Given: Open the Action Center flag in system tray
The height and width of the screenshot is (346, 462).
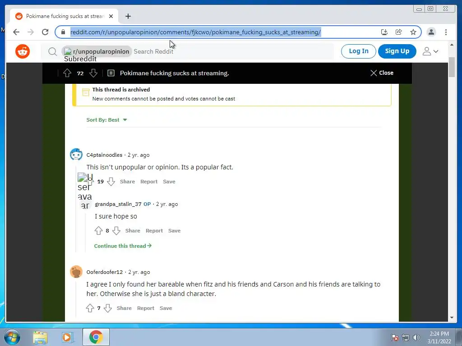Looking at the screenshot, I should coord(394,337).
